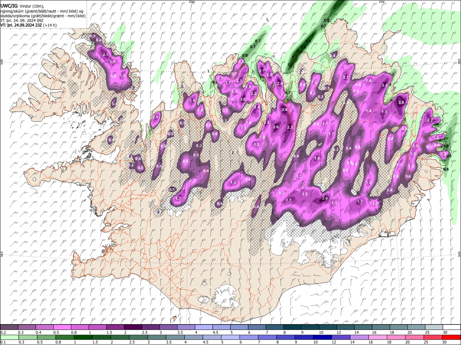Click the '0.2' label under the snow scale
The image size is (461, 345).
(x=3, y=332)
